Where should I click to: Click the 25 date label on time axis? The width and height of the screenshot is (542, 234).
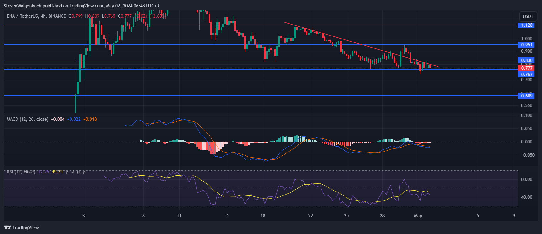click(x=346, y=216)
